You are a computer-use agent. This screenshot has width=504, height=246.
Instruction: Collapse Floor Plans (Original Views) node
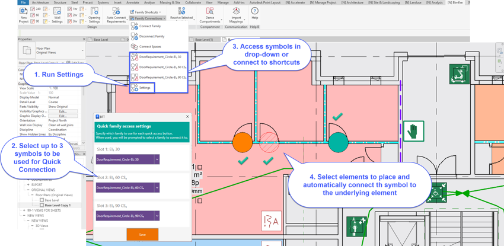pyautogui.click(x=32, y=195)
